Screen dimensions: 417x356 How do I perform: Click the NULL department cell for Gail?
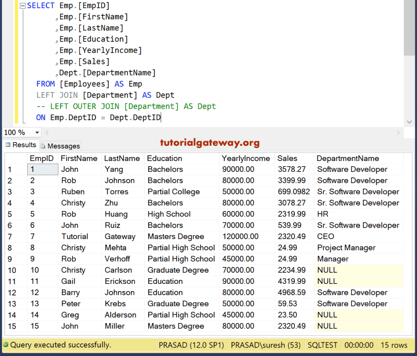(358, 281)
